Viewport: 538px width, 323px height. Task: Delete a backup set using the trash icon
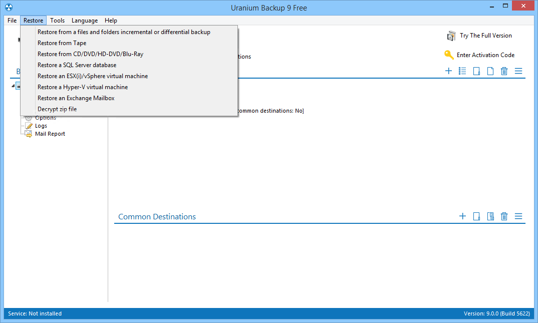pyautogui.click(x=504, y=71)
